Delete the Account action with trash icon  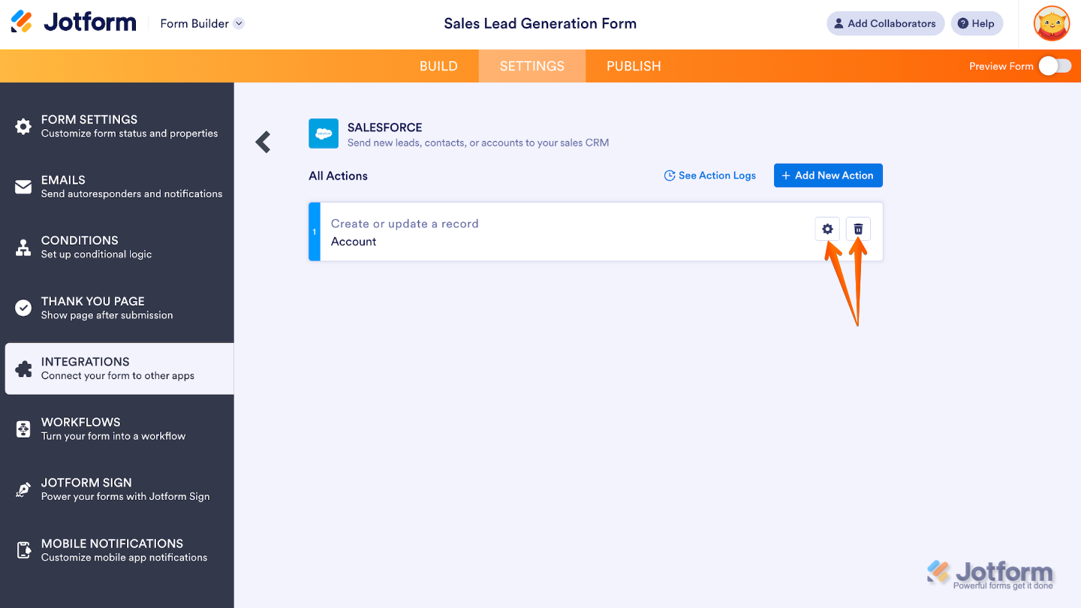coord(858,229)
